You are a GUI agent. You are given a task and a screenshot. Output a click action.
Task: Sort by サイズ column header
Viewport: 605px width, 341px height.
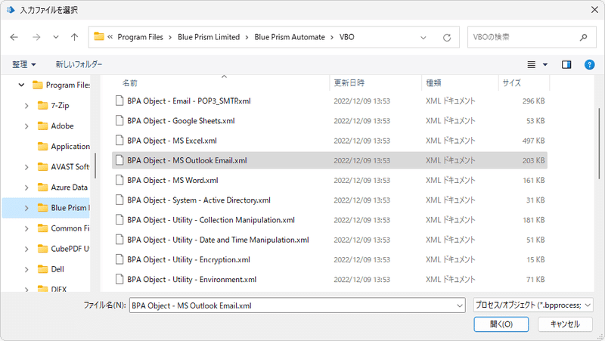[512, 83]
